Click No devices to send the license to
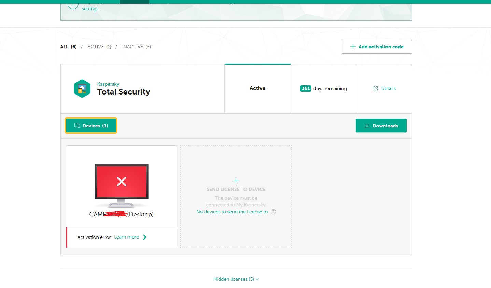Screen dimensions: 491x288 coord(232,212)
